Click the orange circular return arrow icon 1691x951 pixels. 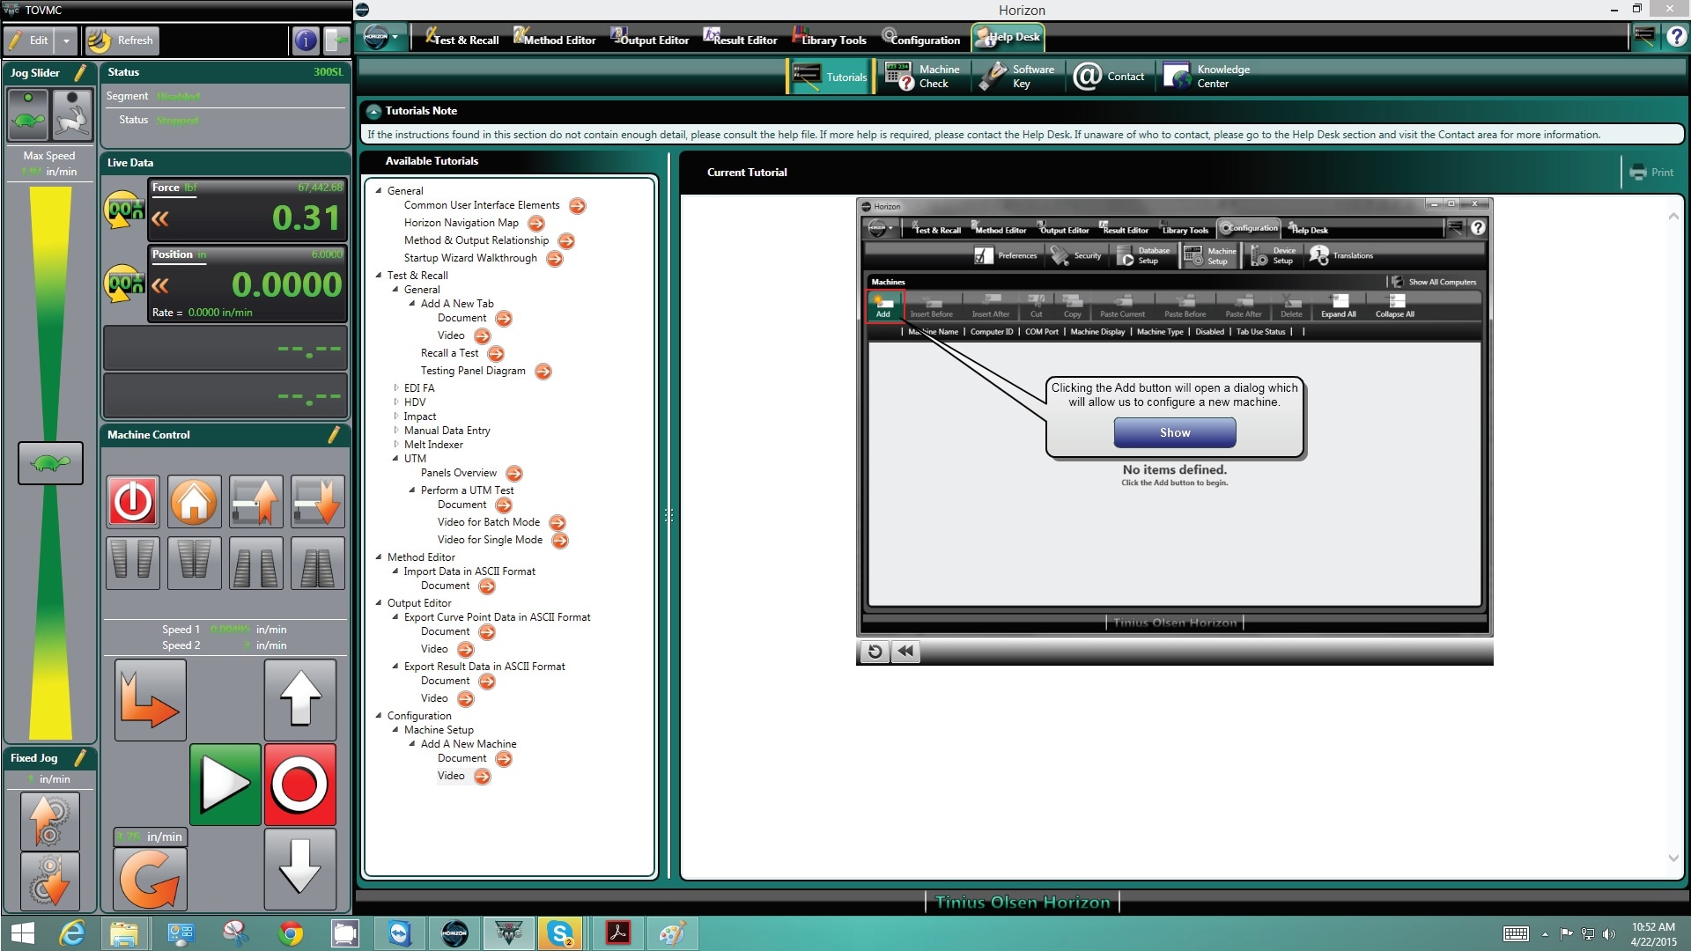151,880
